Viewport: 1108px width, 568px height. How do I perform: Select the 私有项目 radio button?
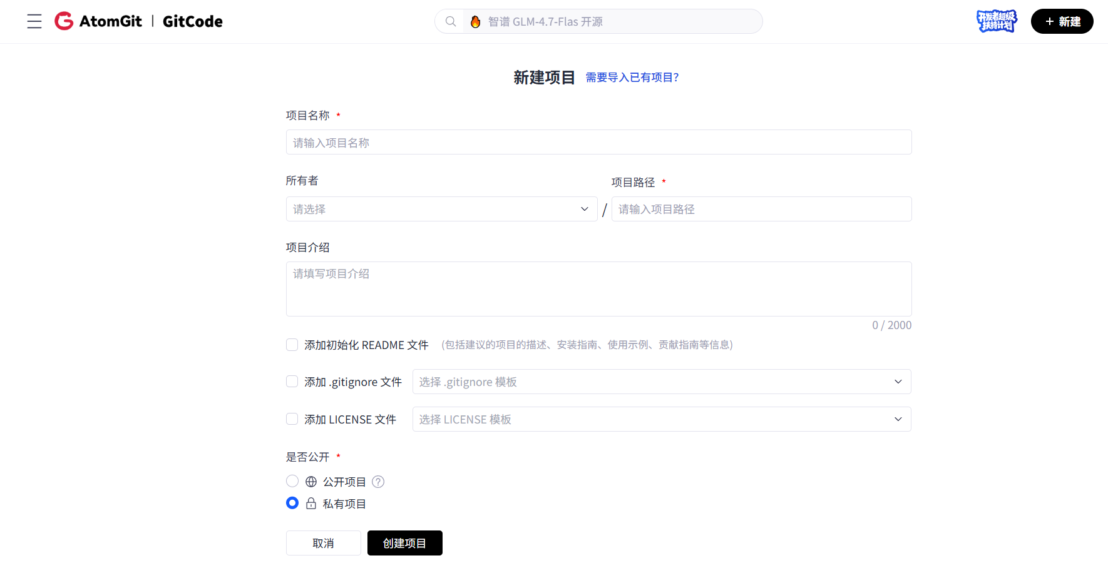(292, 503)
